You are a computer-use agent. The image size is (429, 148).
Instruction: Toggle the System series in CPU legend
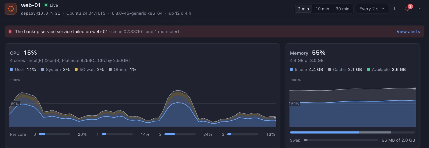(55, 69)
